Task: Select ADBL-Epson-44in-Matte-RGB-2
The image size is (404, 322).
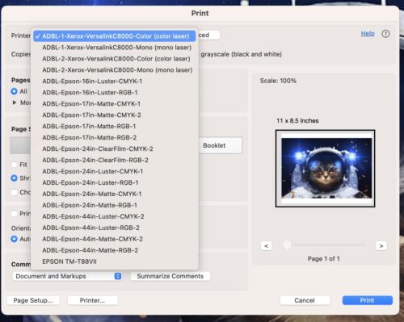Action: (115, 250)
